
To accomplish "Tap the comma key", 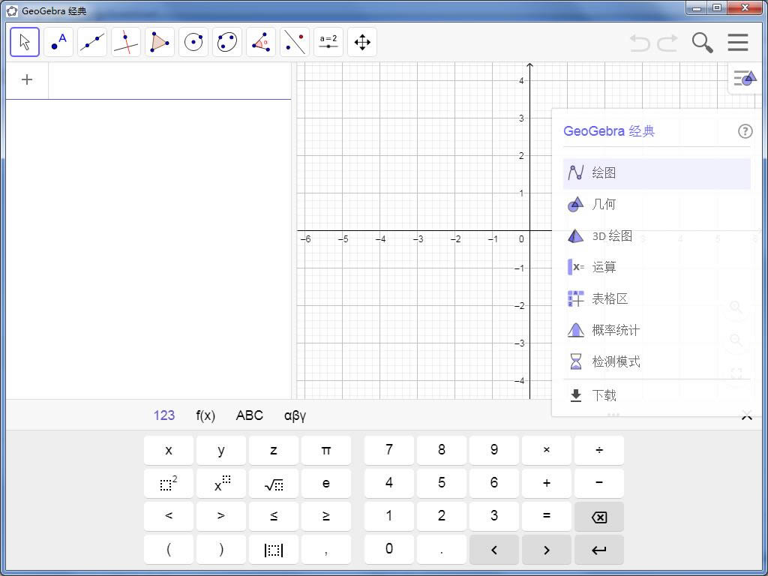I will (326, 550).
